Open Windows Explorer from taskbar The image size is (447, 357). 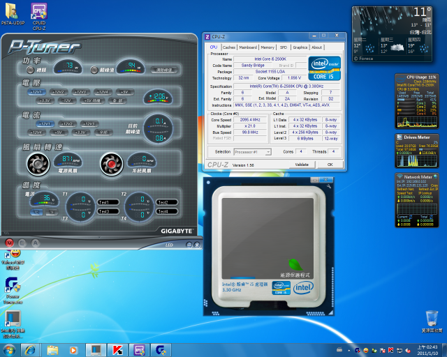(52, 350)
